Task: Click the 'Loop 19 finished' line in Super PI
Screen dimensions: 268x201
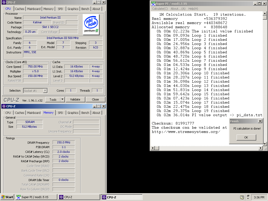Action: [x=193, y=111]
